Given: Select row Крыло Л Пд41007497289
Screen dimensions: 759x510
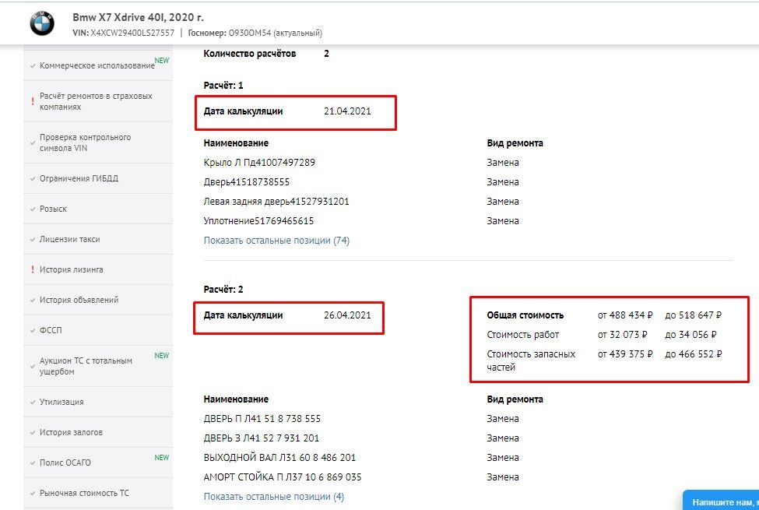Looking at the screenshot, I should (x=259, y=162).
